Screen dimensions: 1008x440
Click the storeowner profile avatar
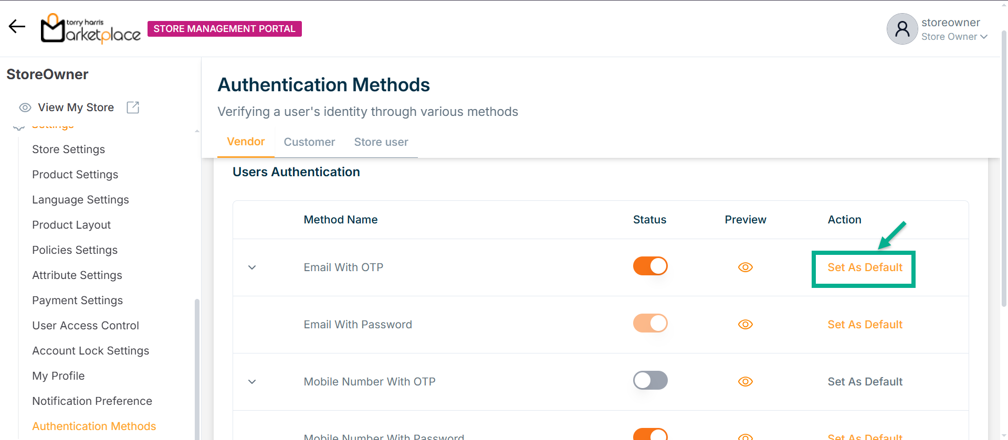tap(901, 29)
